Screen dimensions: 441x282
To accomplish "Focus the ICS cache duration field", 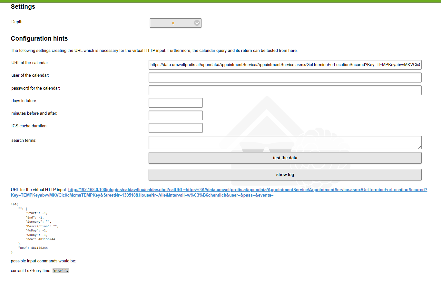I will (176, 128).
